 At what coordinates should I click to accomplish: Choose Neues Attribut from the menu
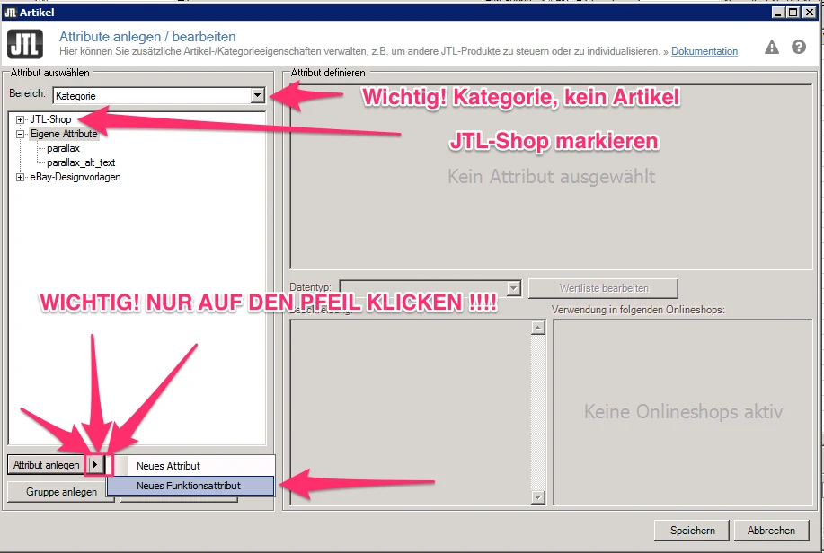pos(191,466)
